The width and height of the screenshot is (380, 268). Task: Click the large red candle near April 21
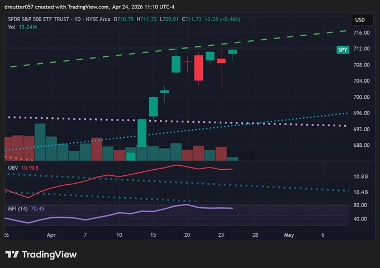tap(198, 68)
